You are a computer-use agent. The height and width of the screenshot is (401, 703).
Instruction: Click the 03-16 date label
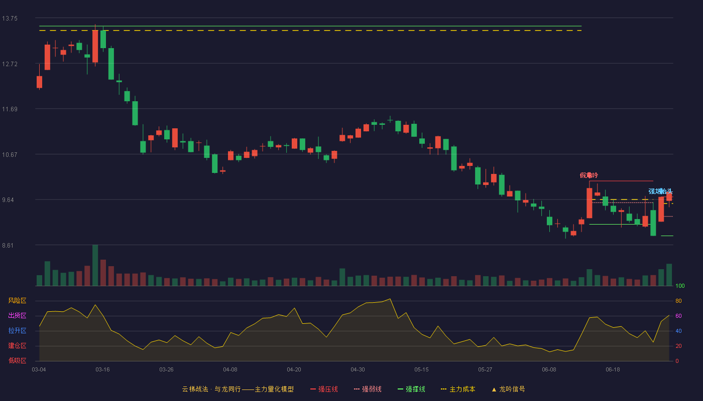point(102,369)
